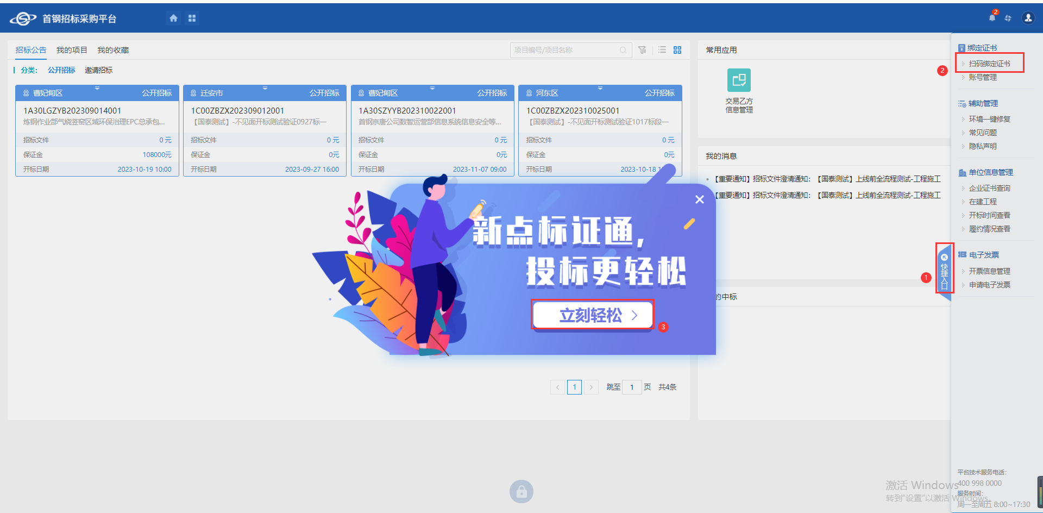Expand the 迁安市 card dropdown arrow
Screen dimensions: 1043x513
pos(265,88)
